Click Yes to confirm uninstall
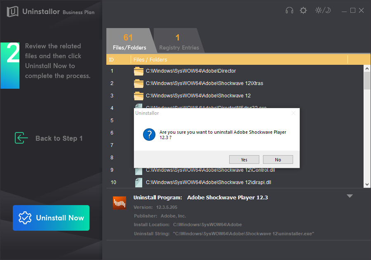The image size is (371, 260). 244,160
